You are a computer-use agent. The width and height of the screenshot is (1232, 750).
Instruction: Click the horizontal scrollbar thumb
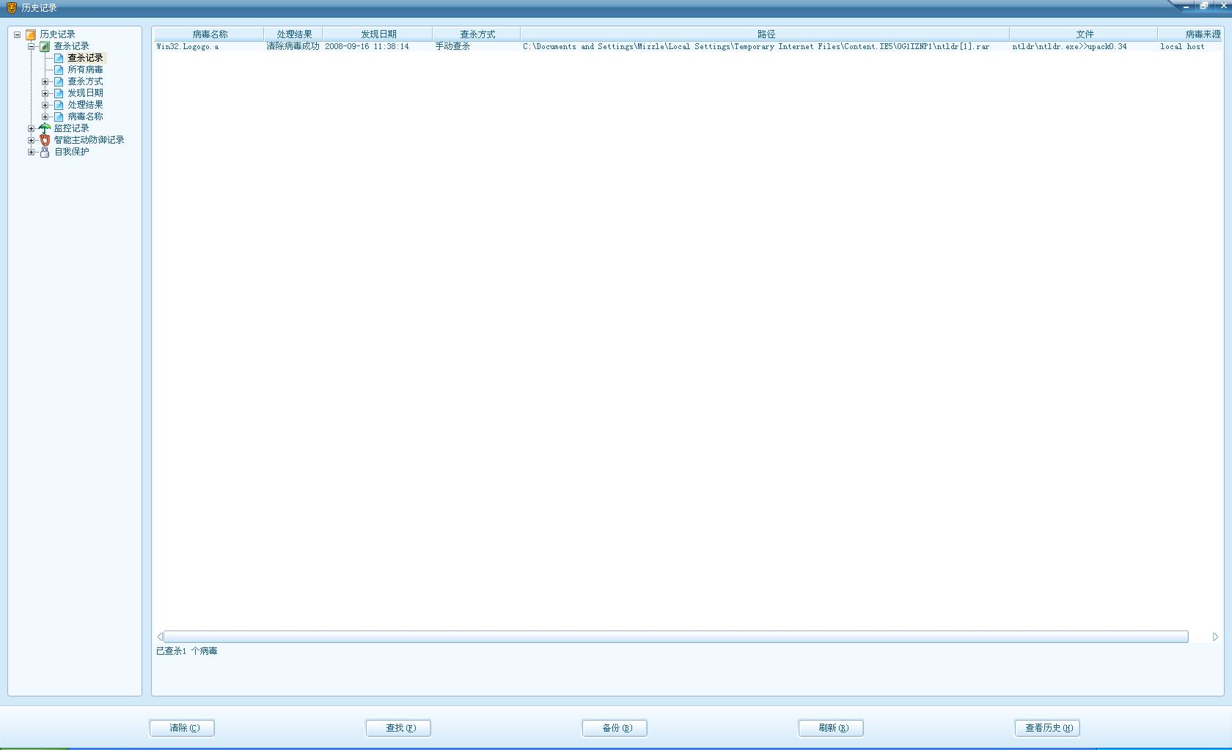[x=675, y=637]
